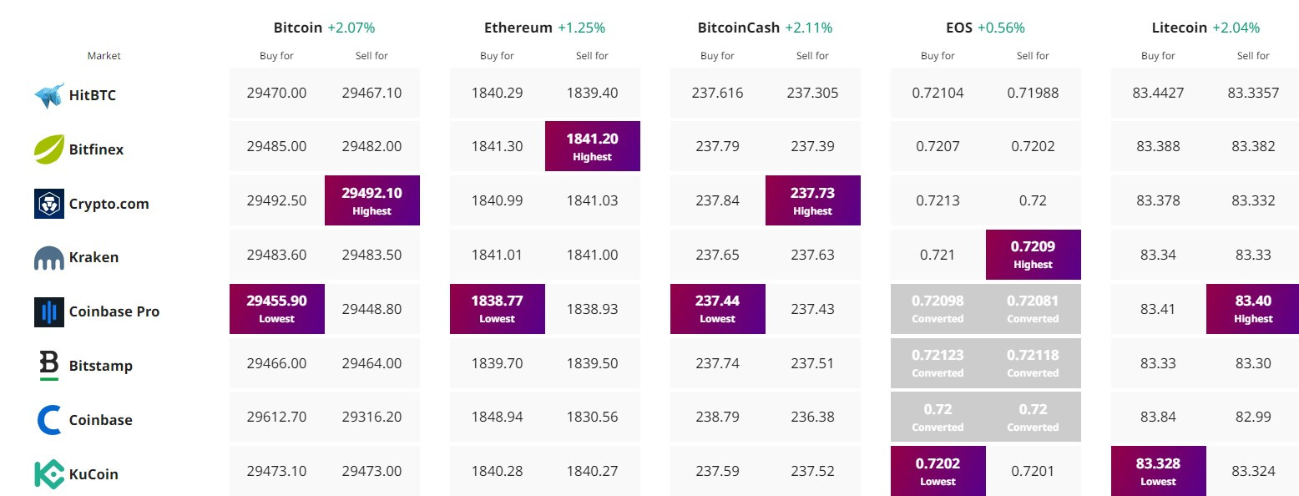Click Bitstamp's converted EOS buy price 0.72123
The width and height of the screenshot is (1299, 496).
pos(938,362)
